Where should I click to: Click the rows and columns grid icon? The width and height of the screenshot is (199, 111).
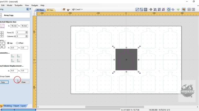tap(2, 34)
